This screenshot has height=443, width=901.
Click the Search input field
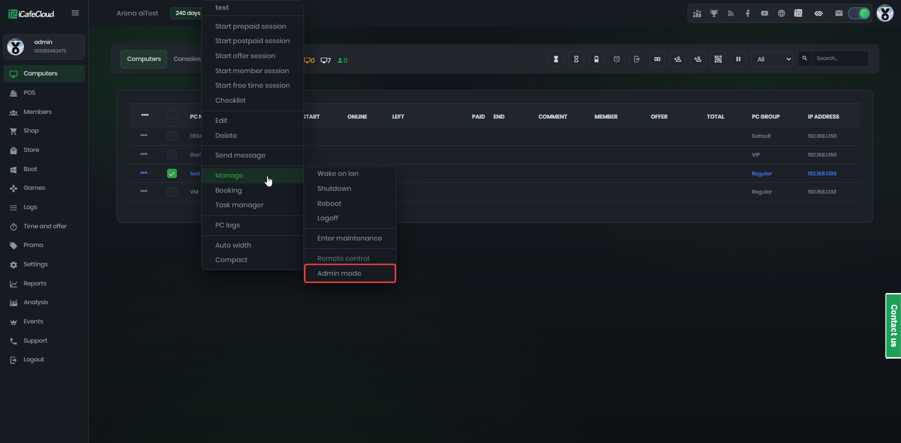[840, 59]
